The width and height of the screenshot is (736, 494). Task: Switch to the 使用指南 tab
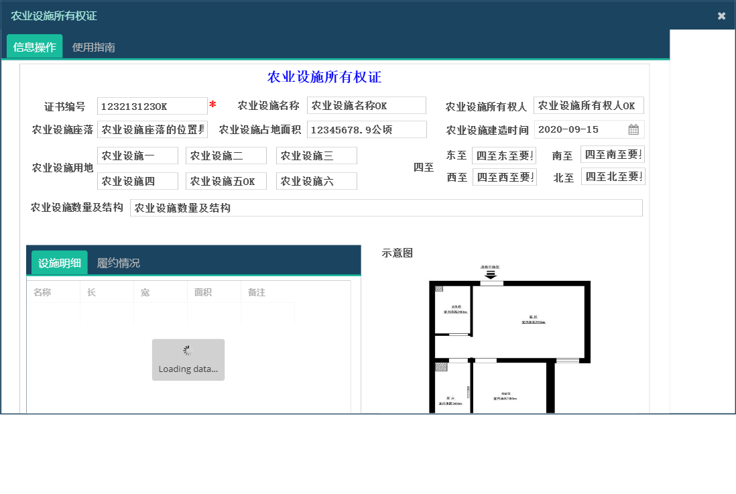(92, 47)
